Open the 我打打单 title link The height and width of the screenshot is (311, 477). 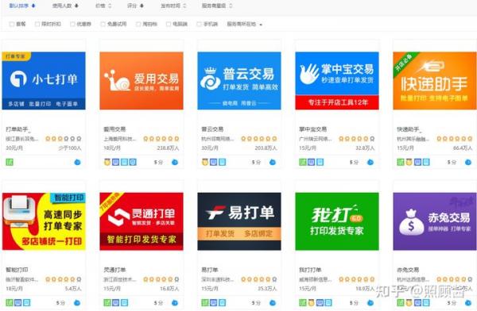coord(310,270)
